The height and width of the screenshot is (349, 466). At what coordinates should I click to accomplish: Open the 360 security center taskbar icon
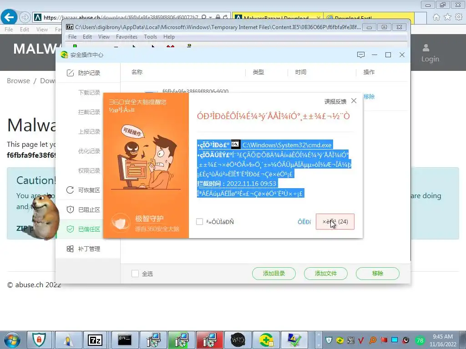[267, 340]
